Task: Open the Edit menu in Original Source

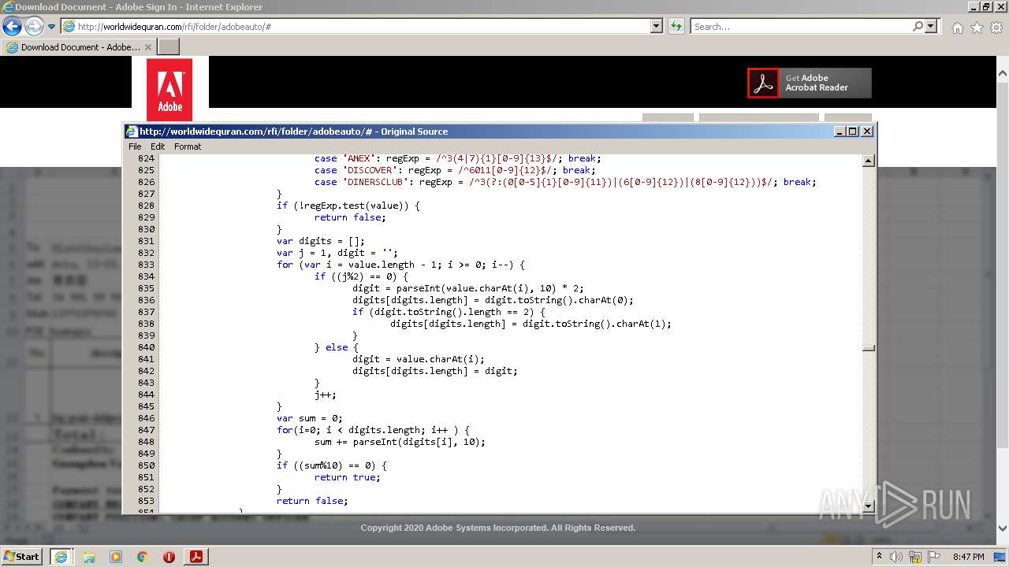Action: (158, 146)
